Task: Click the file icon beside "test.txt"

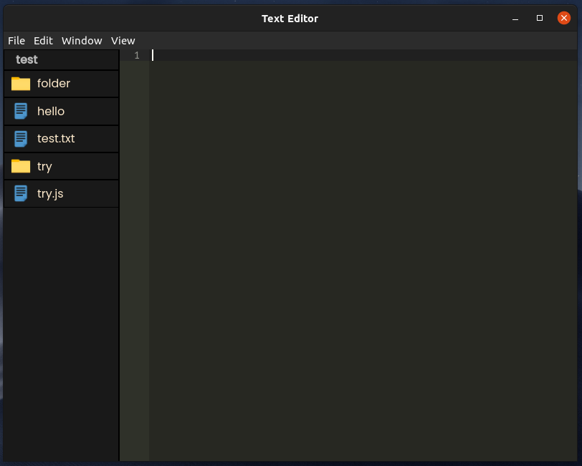Action: [20, 138]
